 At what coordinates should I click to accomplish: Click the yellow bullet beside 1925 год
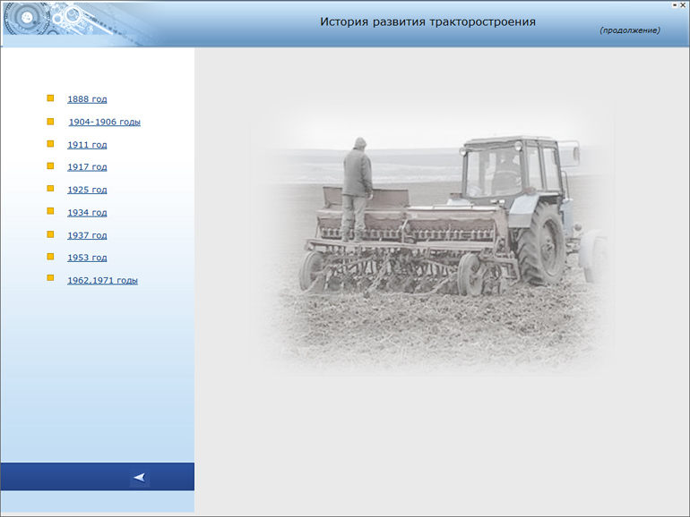[50, 189]
